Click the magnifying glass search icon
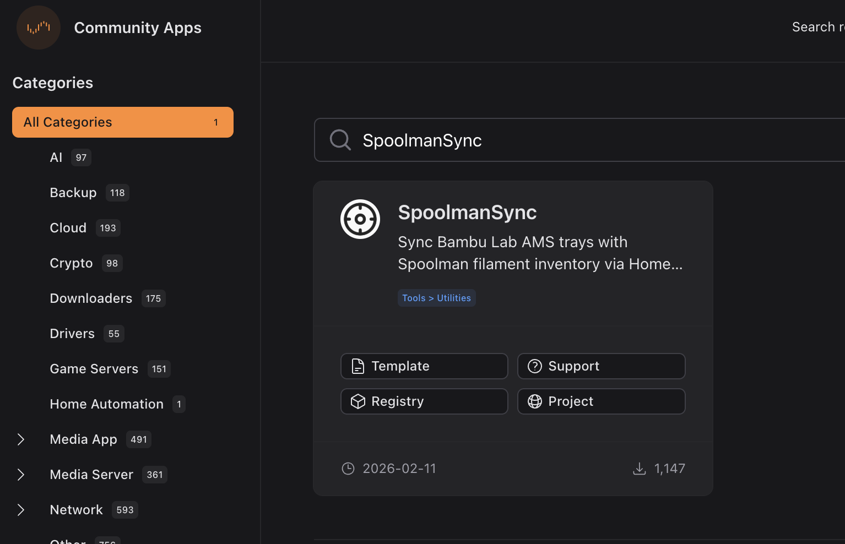 pos(340,140)
